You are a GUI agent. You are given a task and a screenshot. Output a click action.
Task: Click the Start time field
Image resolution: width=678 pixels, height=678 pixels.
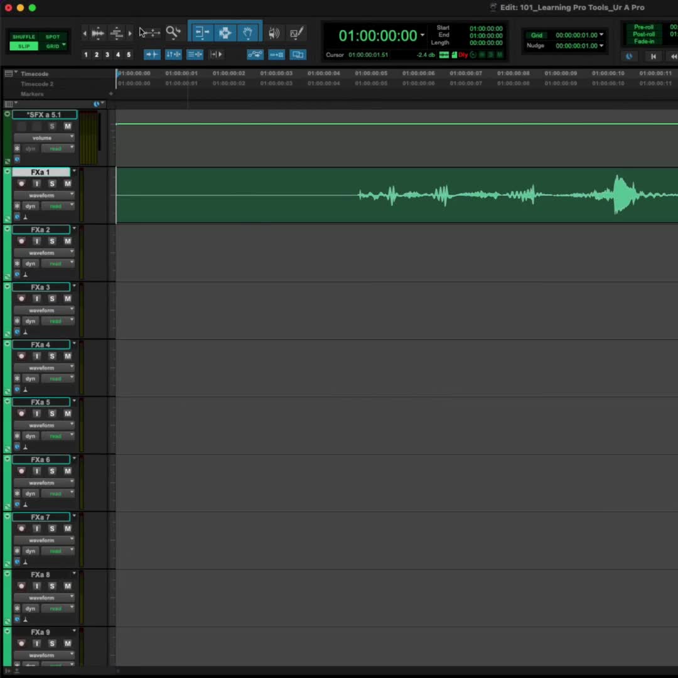[x=486, y=28]
